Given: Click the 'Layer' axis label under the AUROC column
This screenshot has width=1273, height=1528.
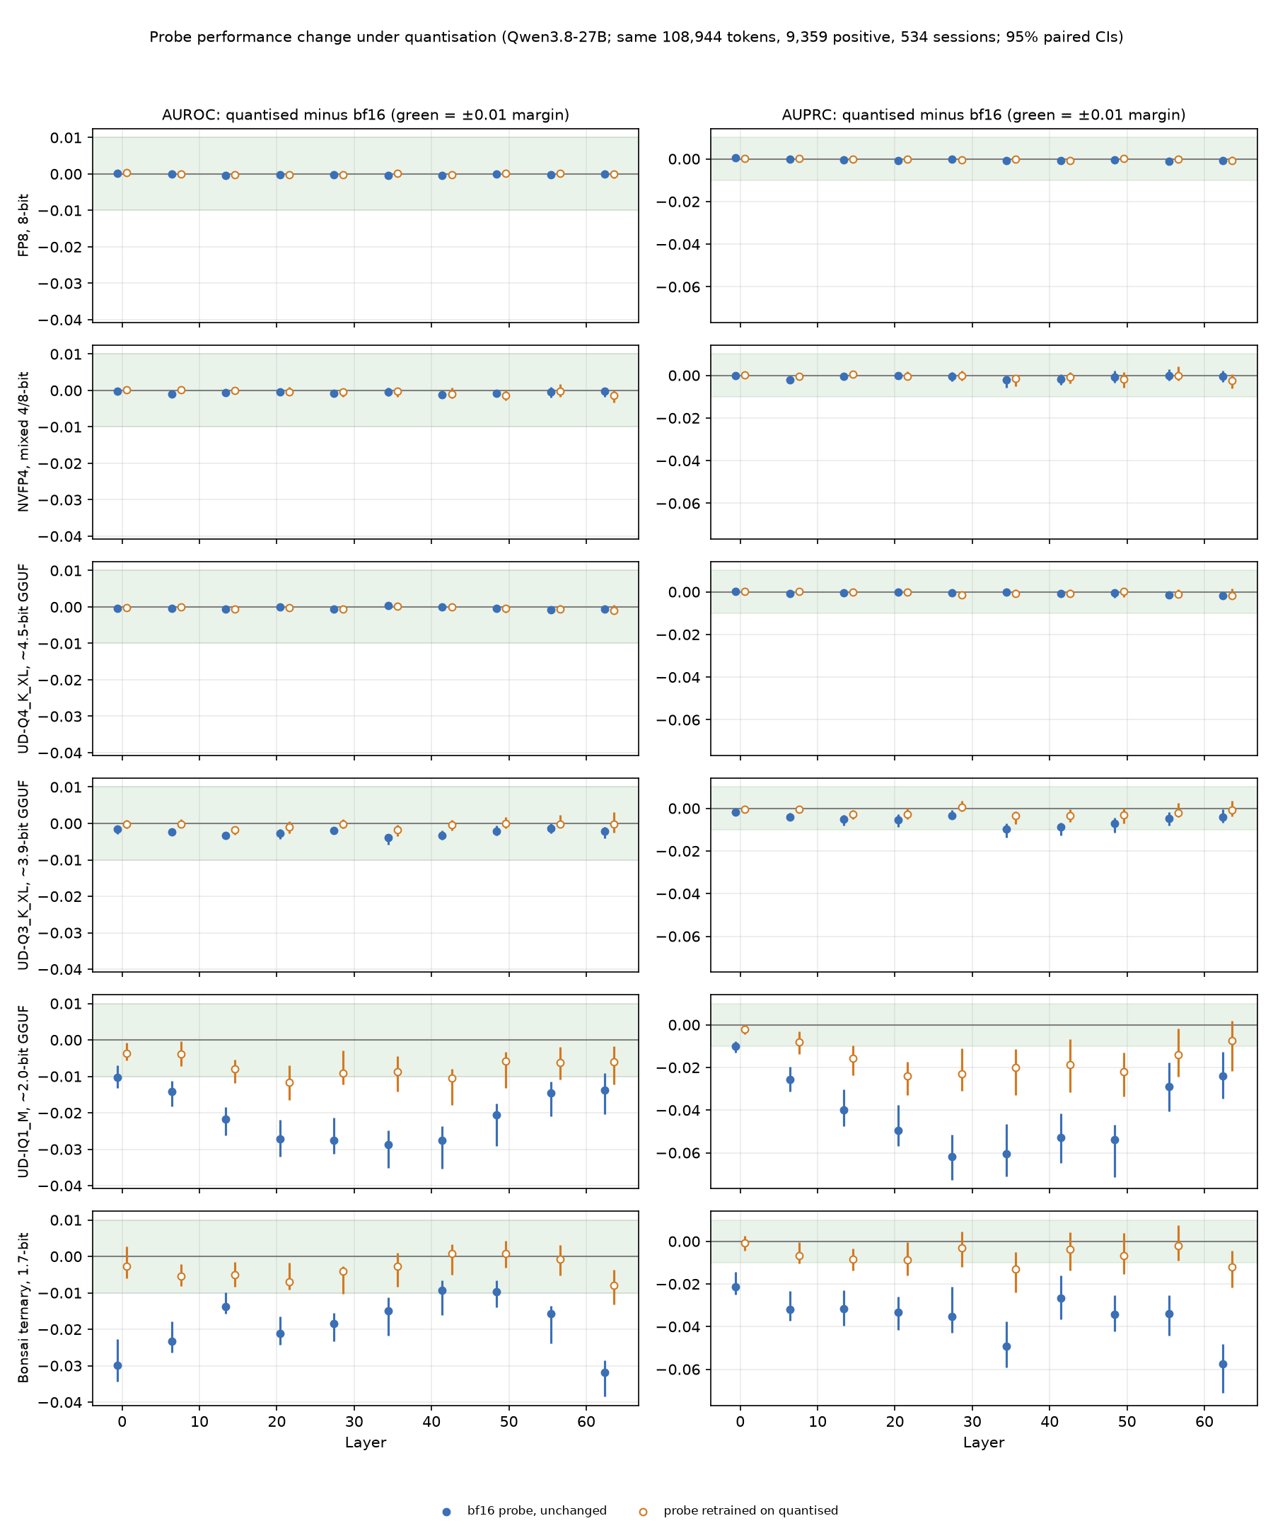Looking at the screenshot, I should (x=365, y=1443).
